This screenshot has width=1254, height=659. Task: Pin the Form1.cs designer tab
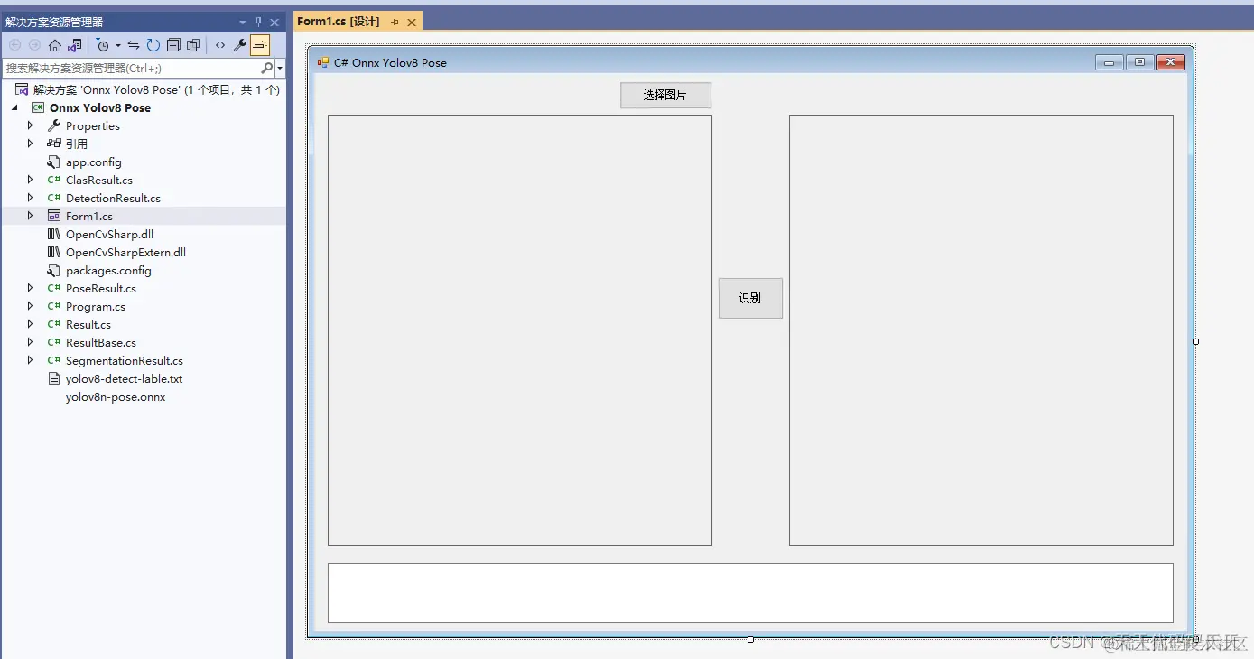395,22
